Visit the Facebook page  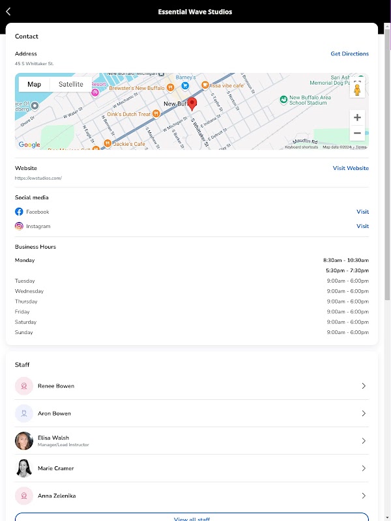click(x=362, y=212)
